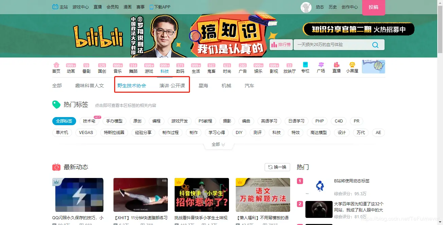Click the 换一换 refresh button

coord(277,167)
